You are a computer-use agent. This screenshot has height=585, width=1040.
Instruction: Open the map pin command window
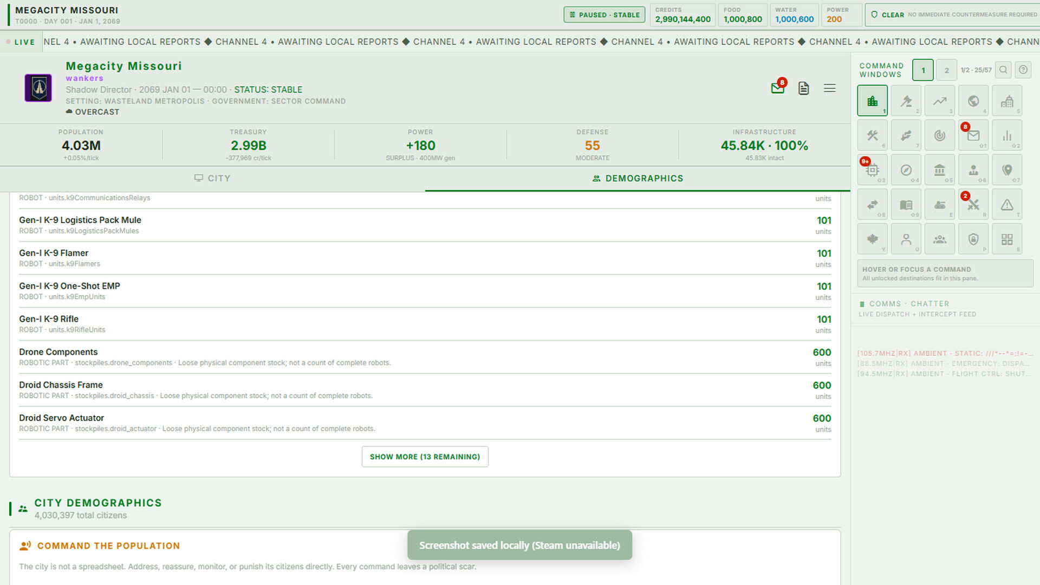click(x=1006, y=170)
